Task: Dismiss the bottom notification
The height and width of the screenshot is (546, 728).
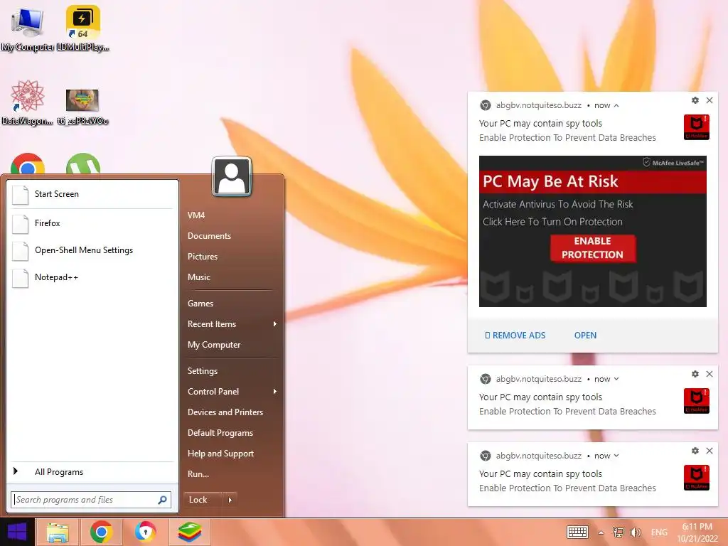Action: click(x=710, y=451)
